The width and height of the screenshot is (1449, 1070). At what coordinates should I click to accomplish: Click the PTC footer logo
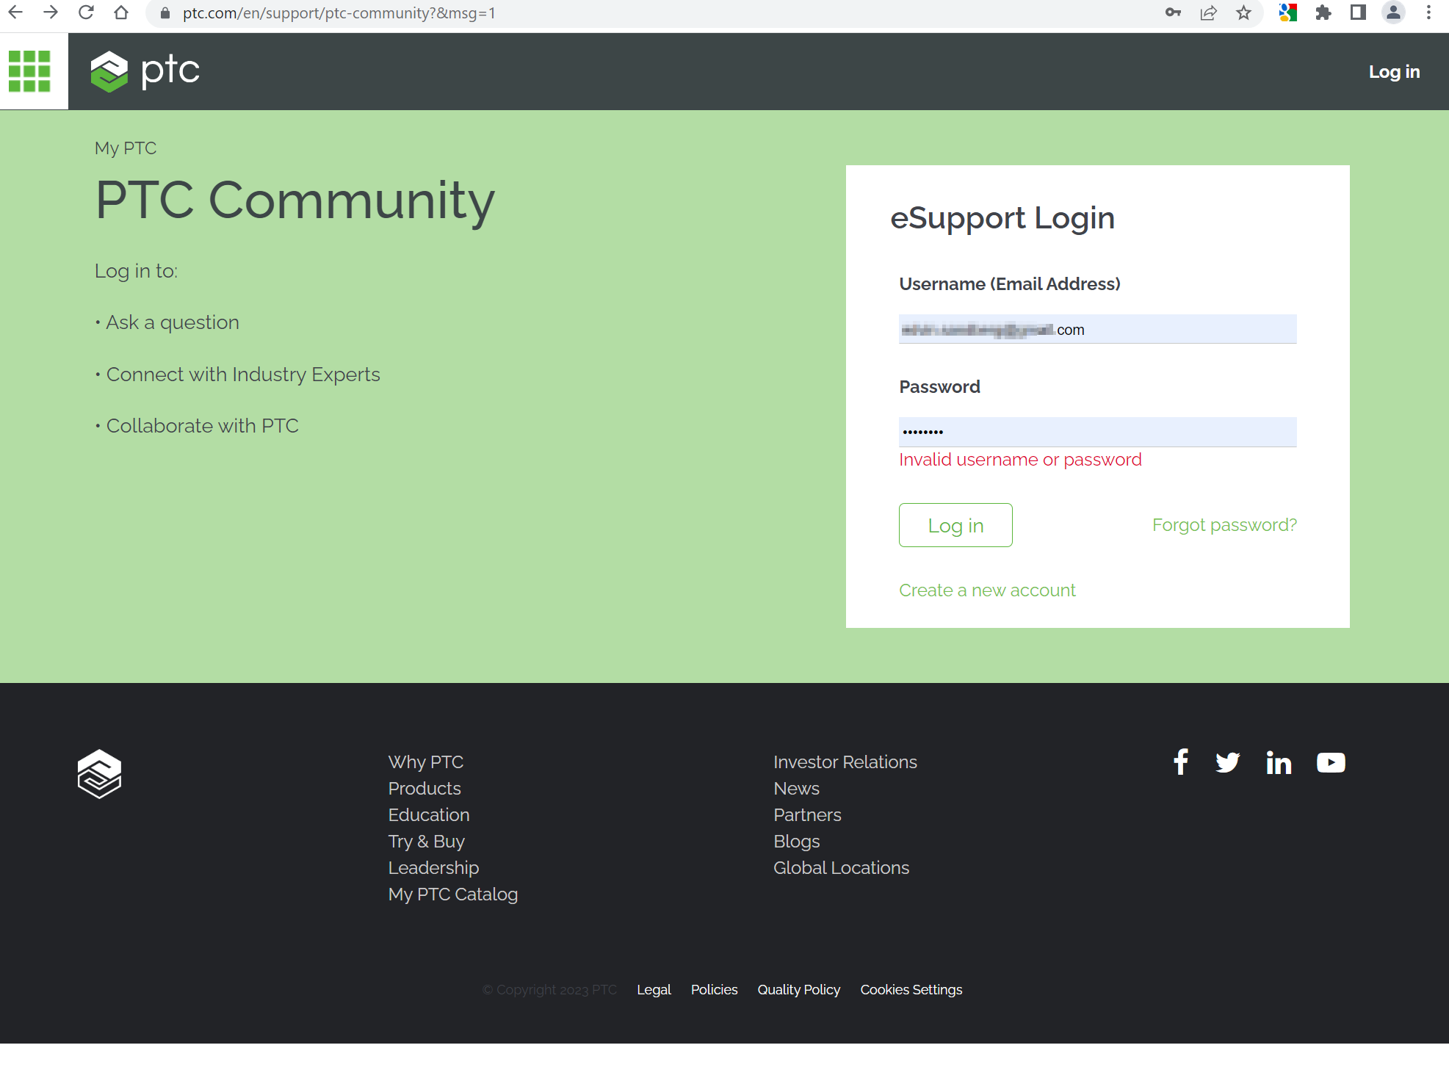click(99, 773)
